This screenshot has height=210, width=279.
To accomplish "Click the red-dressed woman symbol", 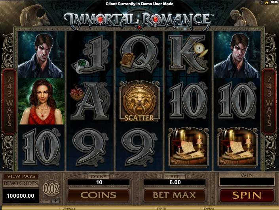I will click(41, 101).
